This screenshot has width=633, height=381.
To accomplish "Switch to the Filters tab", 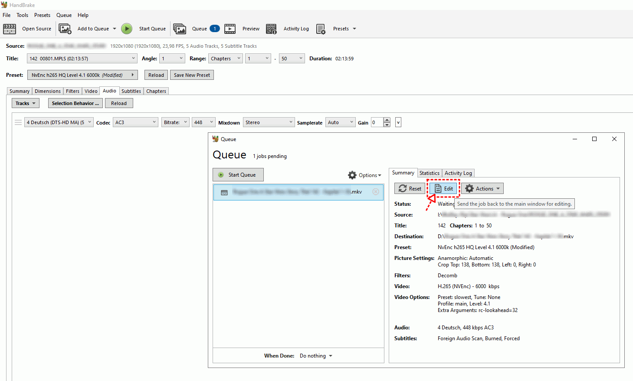I will [72, 91].
